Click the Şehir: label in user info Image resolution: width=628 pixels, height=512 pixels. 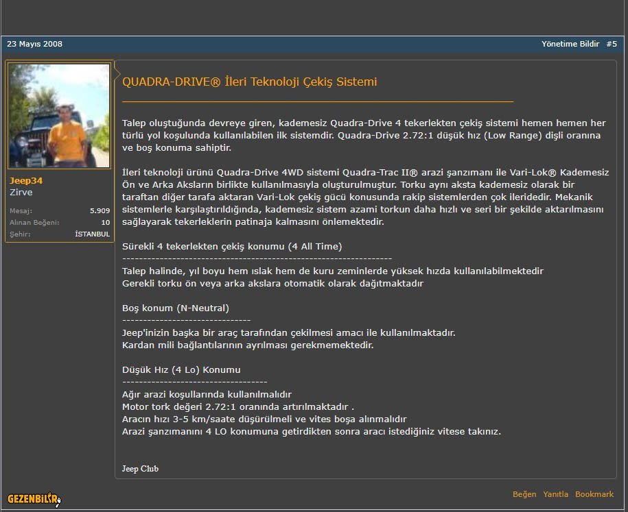coord(20,234)
